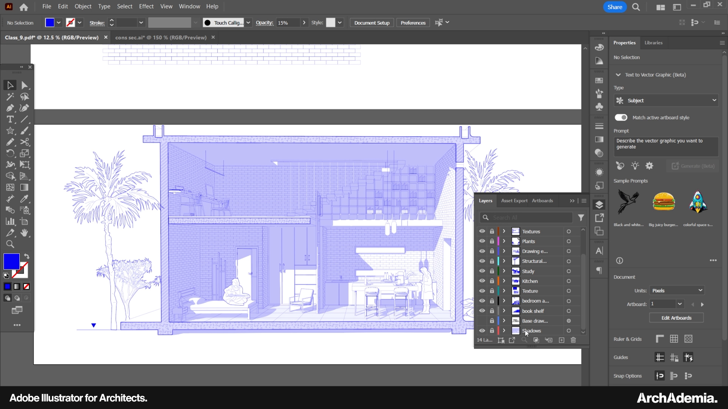This screenshot has width=728, height=409.
Task: Open the Units Pixels dropdown
Action: [677, 290]
